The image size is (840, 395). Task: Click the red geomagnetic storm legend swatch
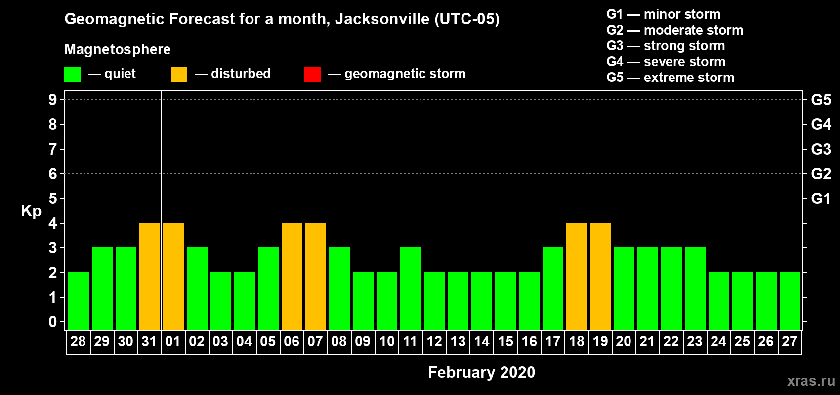(x=312, y=75)
